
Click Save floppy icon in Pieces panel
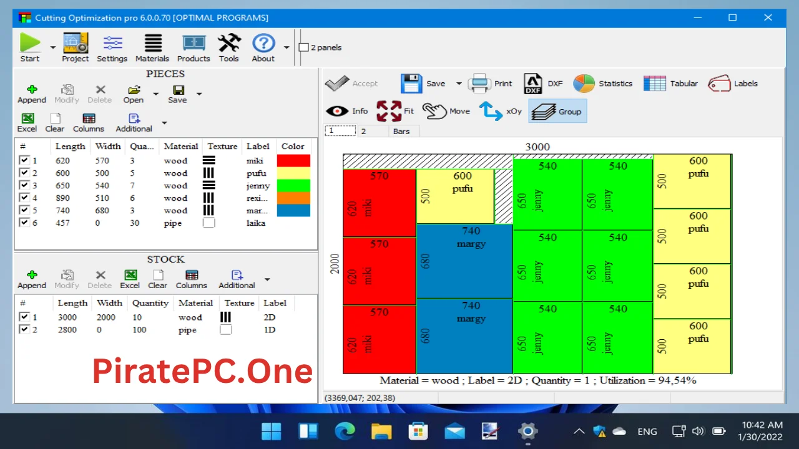point(177,94)
